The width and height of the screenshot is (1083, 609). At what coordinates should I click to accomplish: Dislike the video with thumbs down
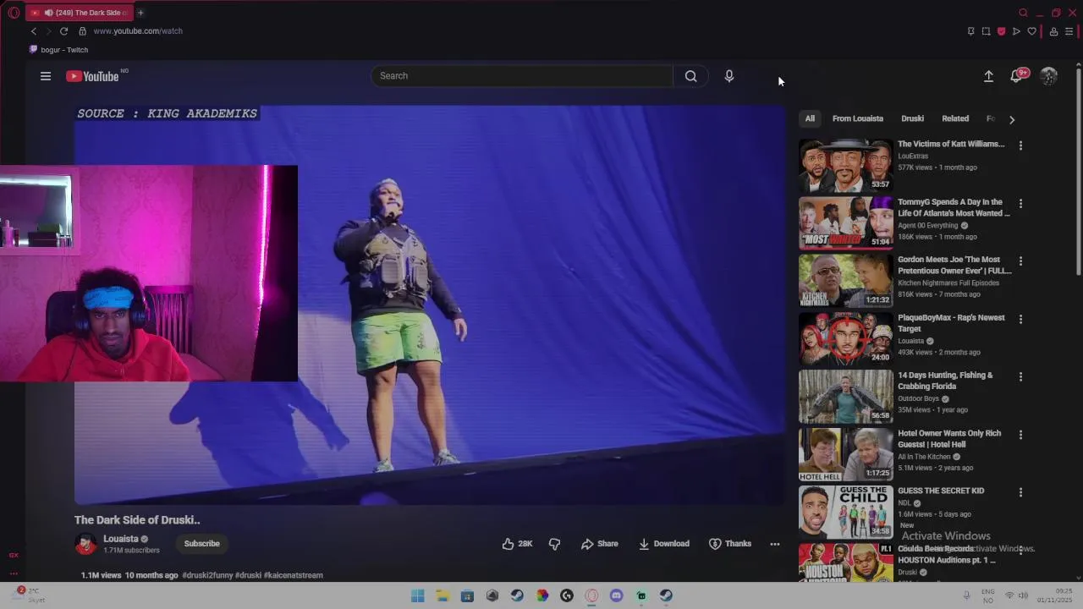point(554,544)
